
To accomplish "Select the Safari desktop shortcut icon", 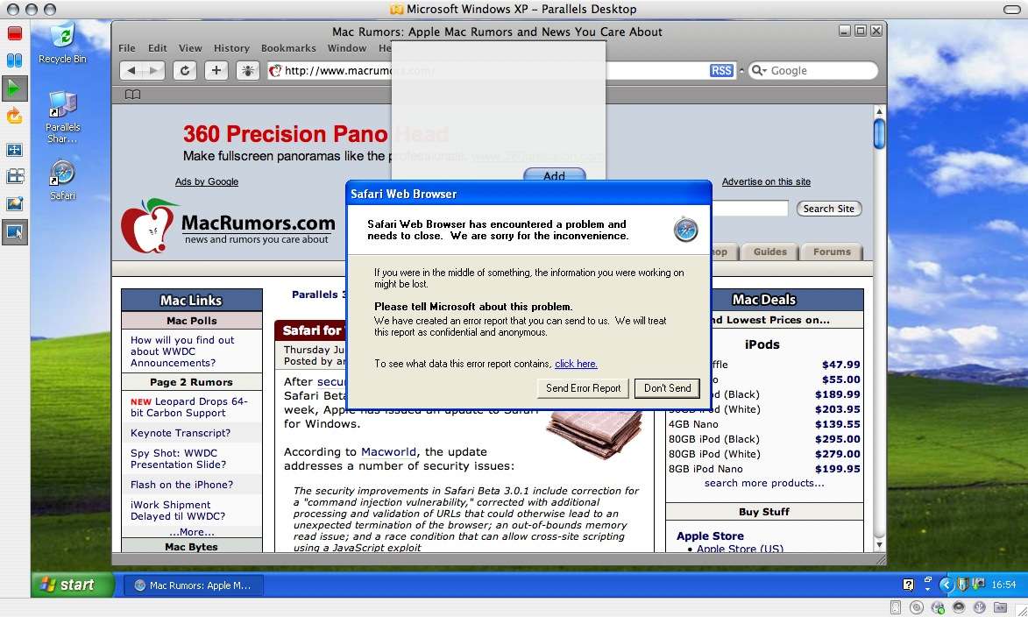I will pos(62,181).
